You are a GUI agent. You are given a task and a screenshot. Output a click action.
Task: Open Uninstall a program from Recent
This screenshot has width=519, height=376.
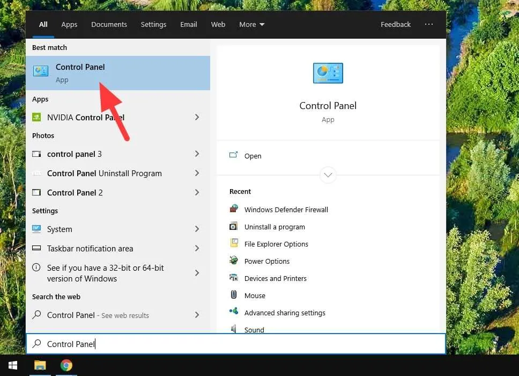tap(275, 227)
